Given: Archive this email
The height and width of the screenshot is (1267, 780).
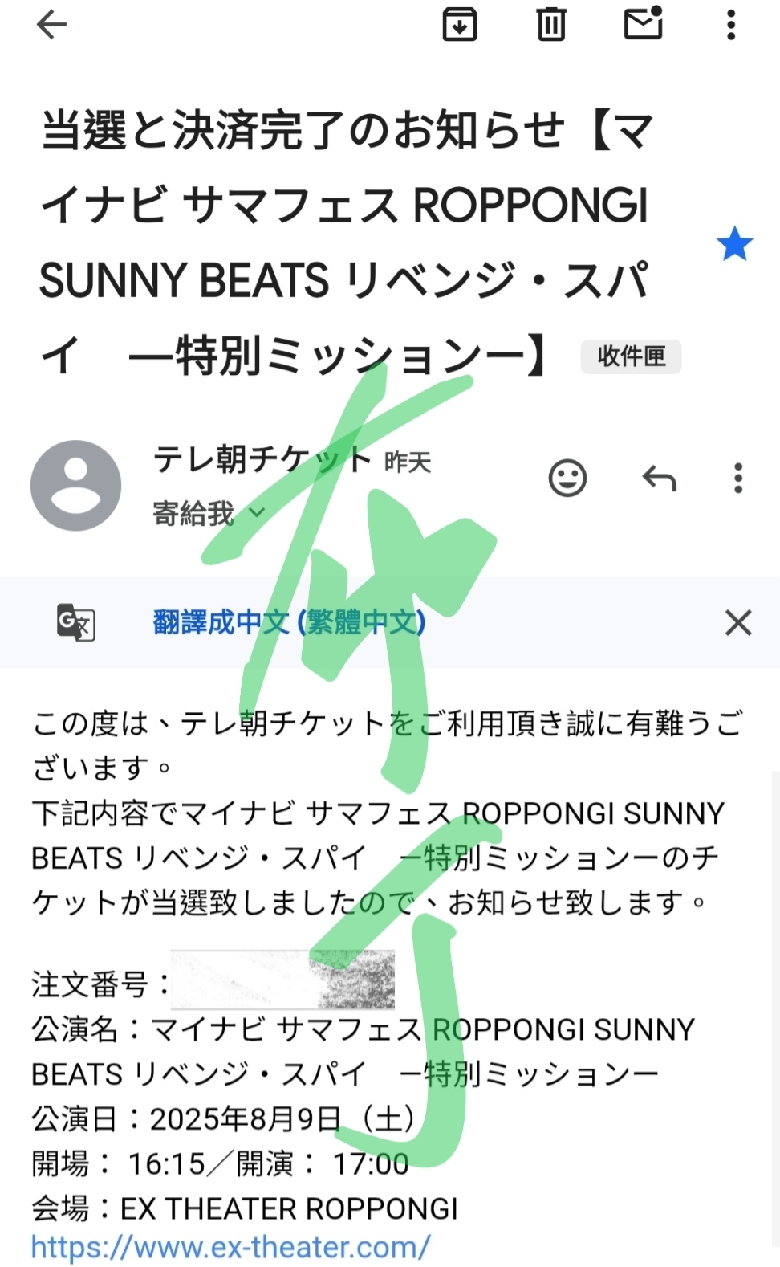Looking at the screenshot, I should [460, 25].
